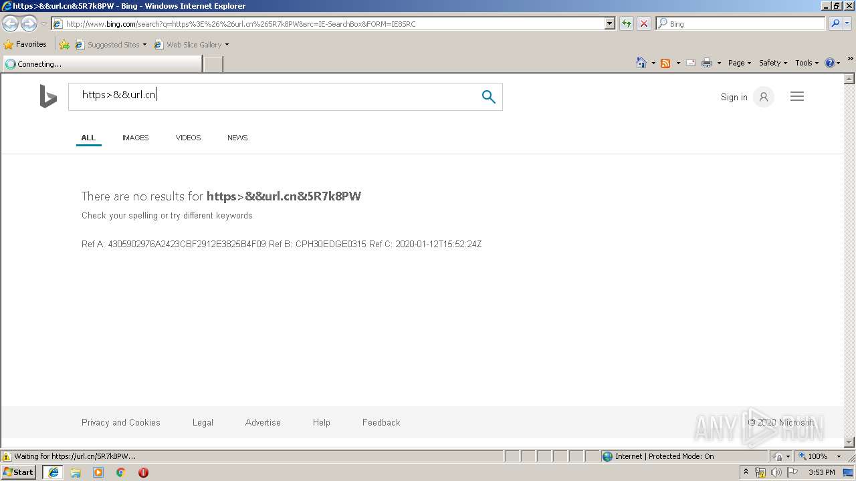Open Windows Explorer from taskbar
This screenshot has height=481, width=856.
(x=76, y=472)
